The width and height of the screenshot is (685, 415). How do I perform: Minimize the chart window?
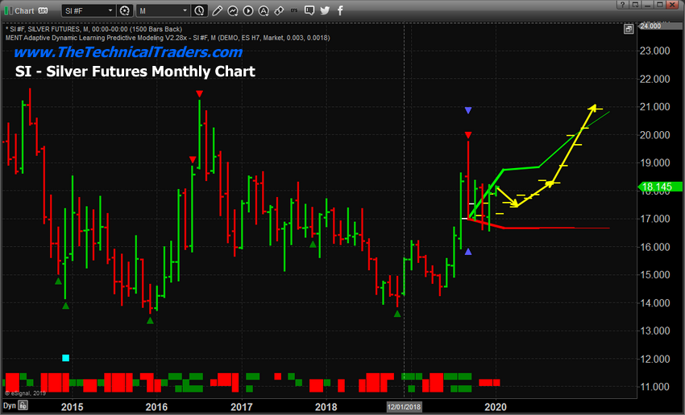click(648, 4)
